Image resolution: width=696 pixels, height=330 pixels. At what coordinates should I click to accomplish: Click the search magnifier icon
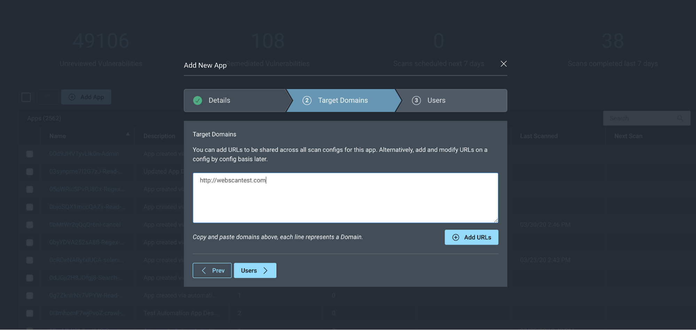(x=680, y=118)
